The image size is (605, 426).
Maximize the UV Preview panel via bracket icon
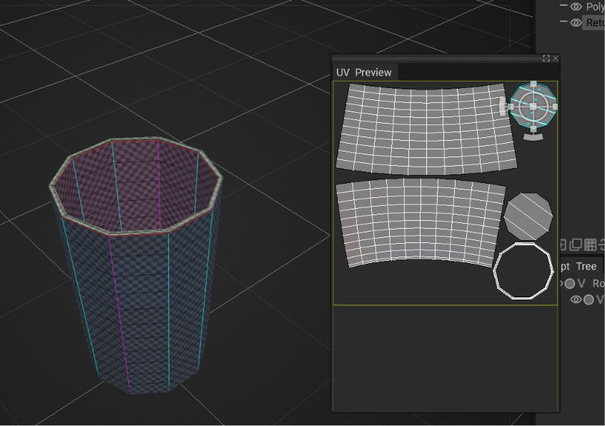point(546,58)
